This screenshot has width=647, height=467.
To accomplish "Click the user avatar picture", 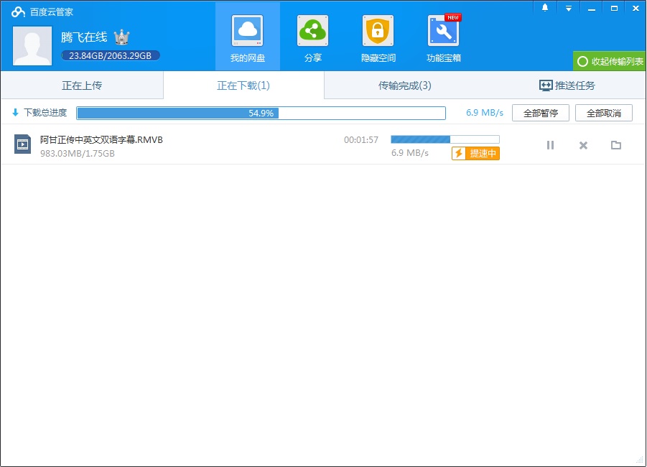I will (32, 46).
